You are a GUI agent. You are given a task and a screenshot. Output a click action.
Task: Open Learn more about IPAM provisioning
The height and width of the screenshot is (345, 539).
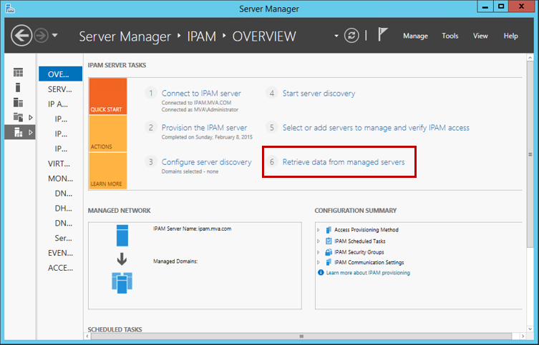[368, 273]
